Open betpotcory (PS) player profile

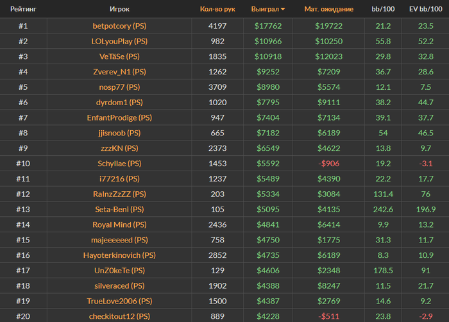coord(120,26)
